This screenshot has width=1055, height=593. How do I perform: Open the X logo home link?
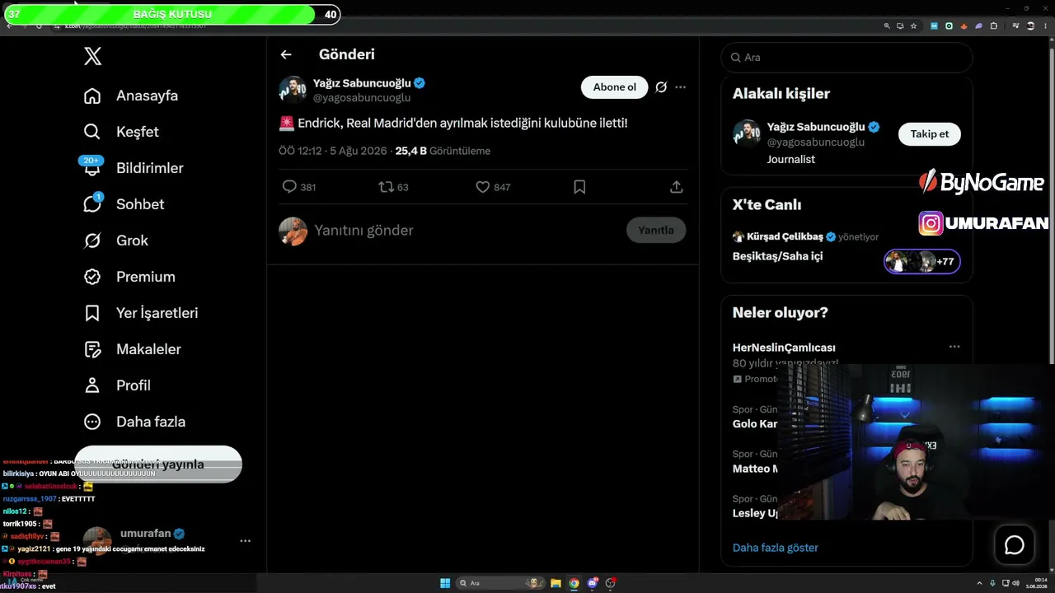[92, 56]
